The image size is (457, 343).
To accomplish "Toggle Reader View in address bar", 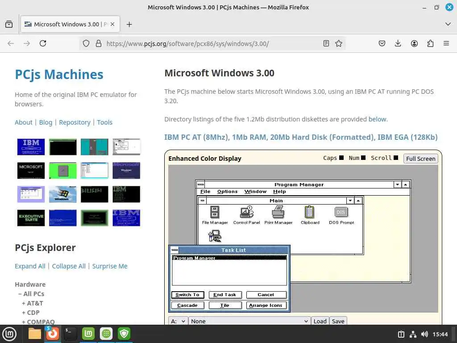I will pos(326,43).
